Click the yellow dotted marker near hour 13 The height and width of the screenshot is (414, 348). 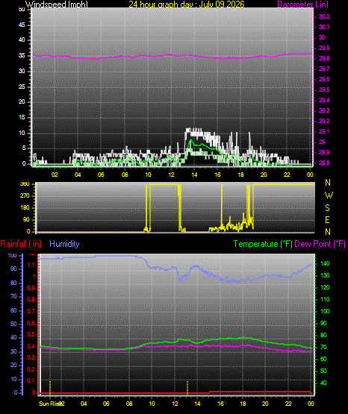coord(187,388)
